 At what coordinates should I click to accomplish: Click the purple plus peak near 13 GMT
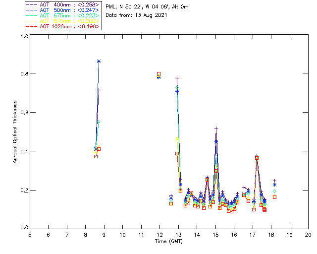(x=177, y=78)
